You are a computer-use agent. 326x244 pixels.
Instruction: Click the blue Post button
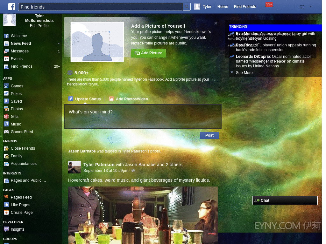(209, 135)
